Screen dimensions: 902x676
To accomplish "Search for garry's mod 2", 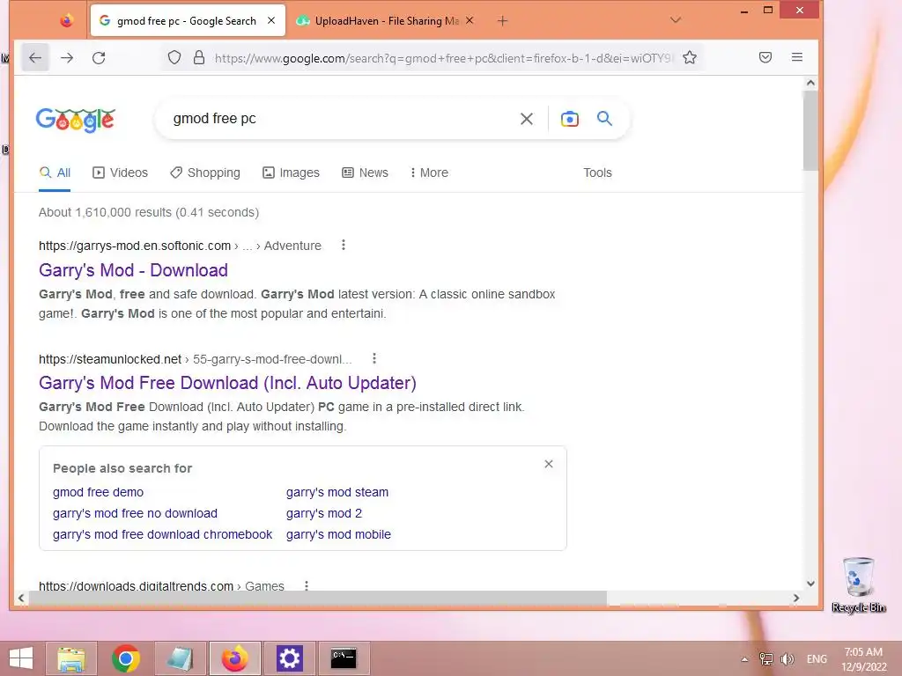I will click(324, 513).
